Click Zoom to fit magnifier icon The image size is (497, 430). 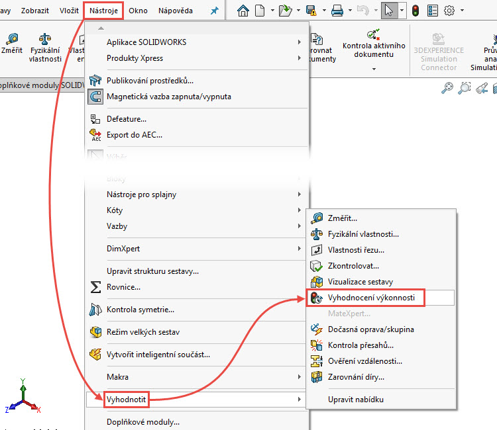click(447, 88)
